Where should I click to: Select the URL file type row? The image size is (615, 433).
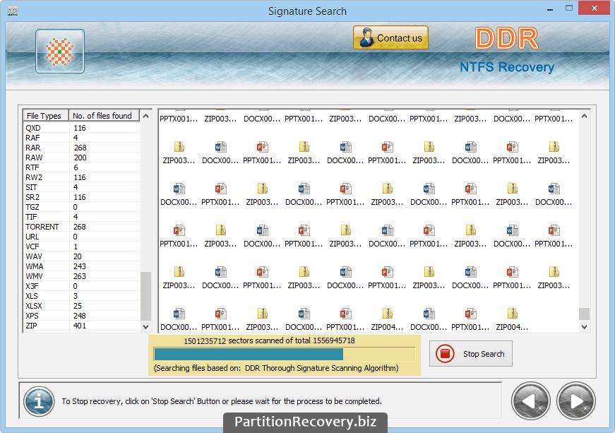[82, 237]
